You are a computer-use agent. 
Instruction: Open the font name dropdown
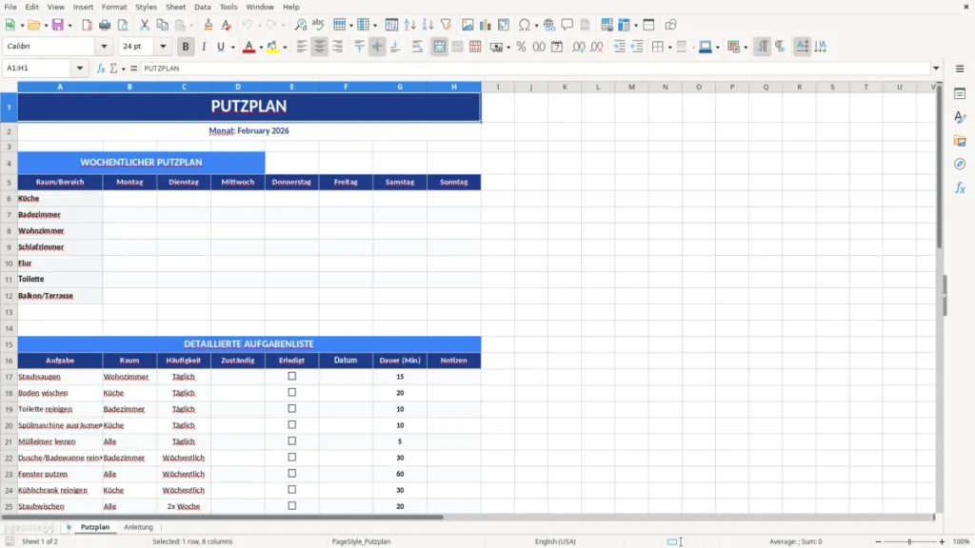coord(104,47)
